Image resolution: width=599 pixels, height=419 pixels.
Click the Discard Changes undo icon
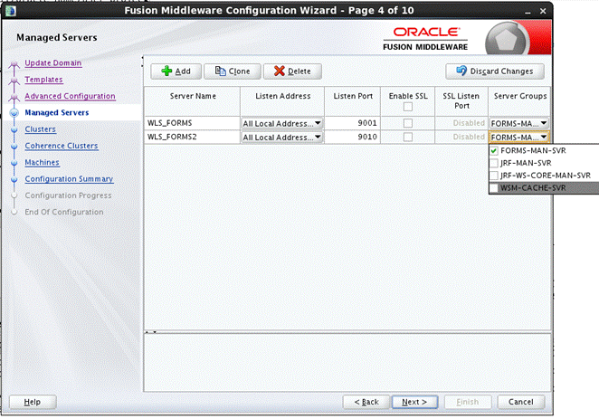pos(461,71)
